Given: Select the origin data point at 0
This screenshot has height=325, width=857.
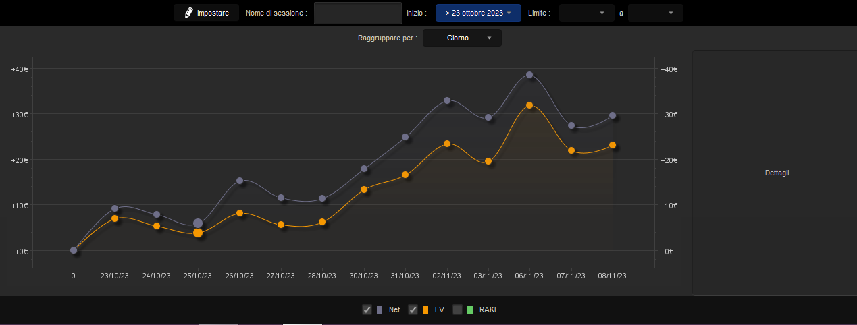Looking at the screenshot, I should coord(74,250).
